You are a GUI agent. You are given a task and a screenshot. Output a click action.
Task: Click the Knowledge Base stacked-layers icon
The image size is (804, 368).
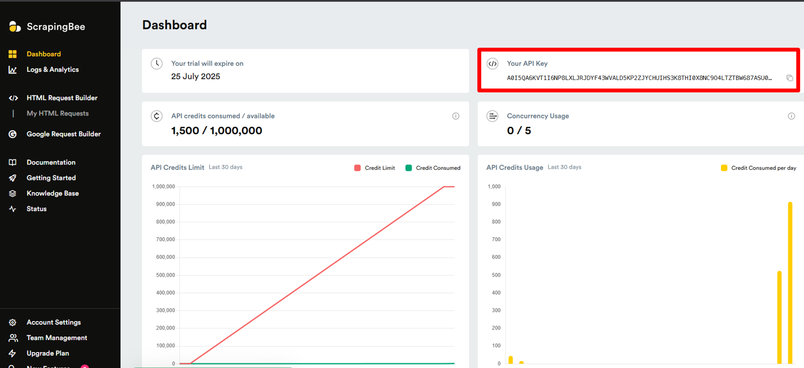(x=12, y=193)
